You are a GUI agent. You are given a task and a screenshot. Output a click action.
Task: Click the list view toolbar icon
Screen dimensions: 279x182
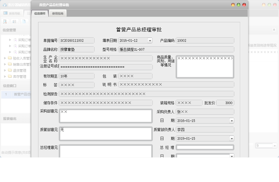[14, 22]
